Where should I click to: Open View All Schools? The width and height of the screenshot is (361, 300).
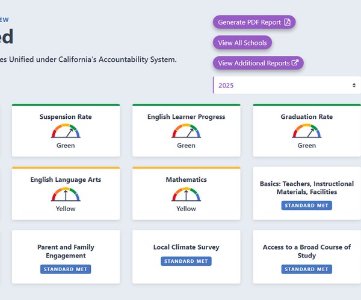pyautogui.click(x=242, y=43)
